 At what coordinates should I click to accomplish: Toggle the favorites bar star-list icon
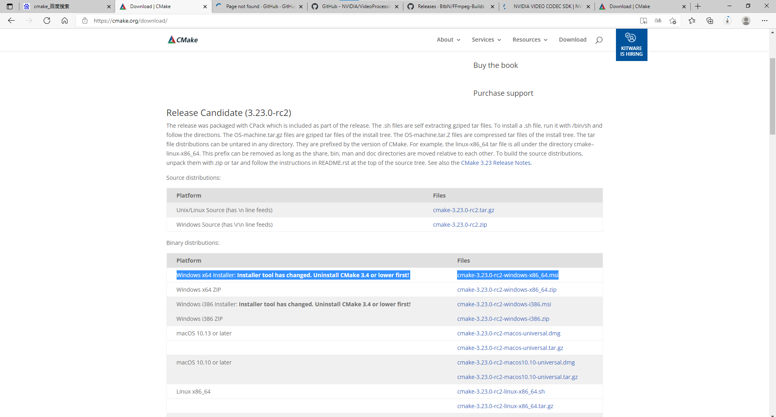[x=692, y=21]
